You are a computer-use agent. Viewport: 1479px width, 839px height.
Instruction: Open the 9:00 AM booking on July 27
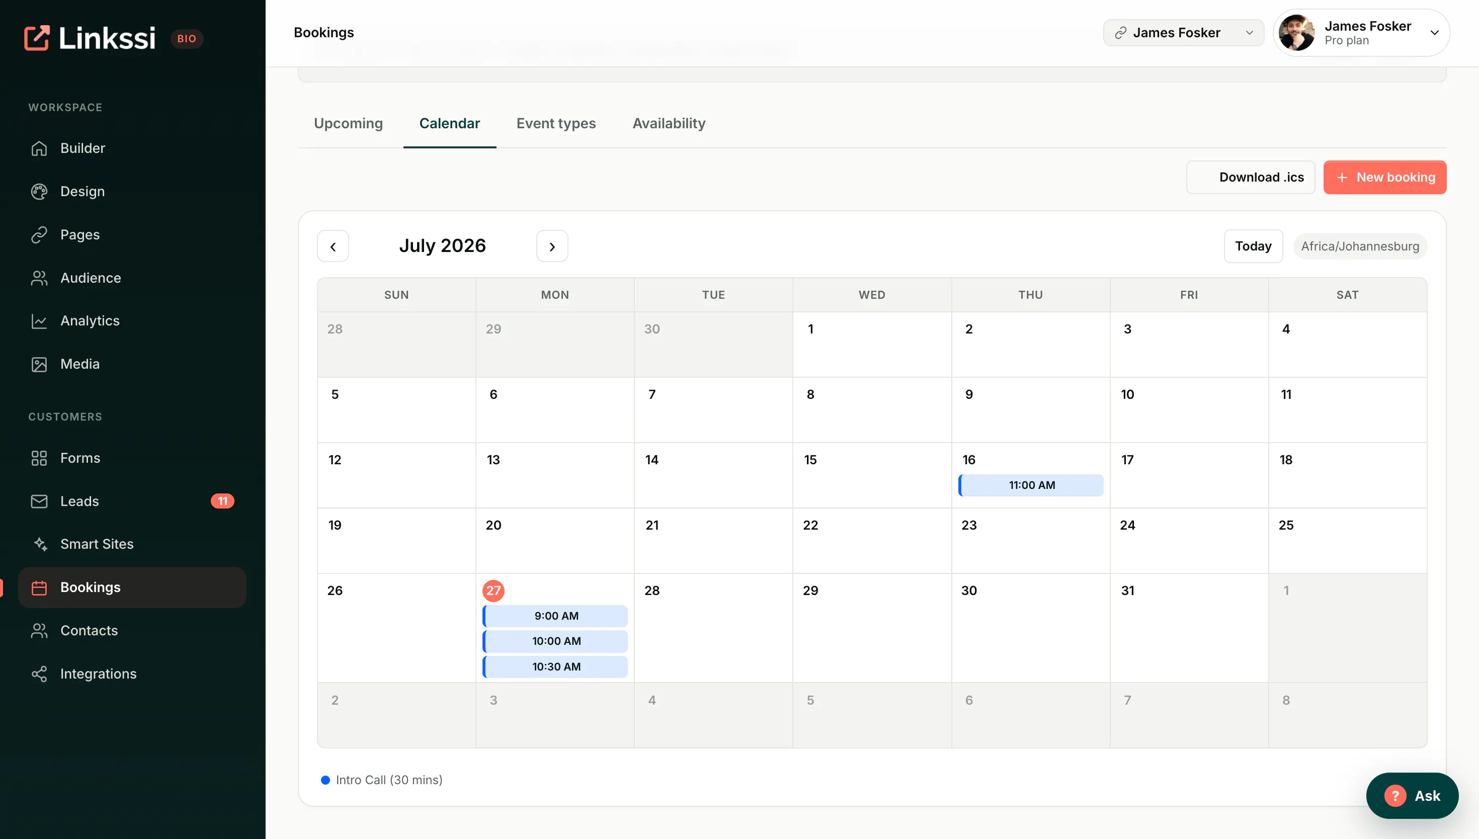coord(555,616)
